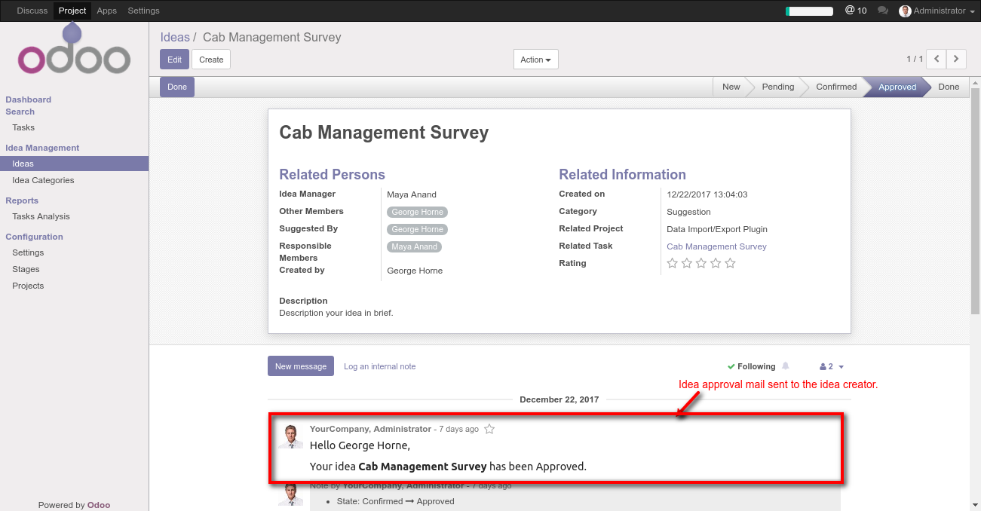Go to previous record arrow
The width and height of the screenshot is (981, 511).
click(x=937, y=59)
